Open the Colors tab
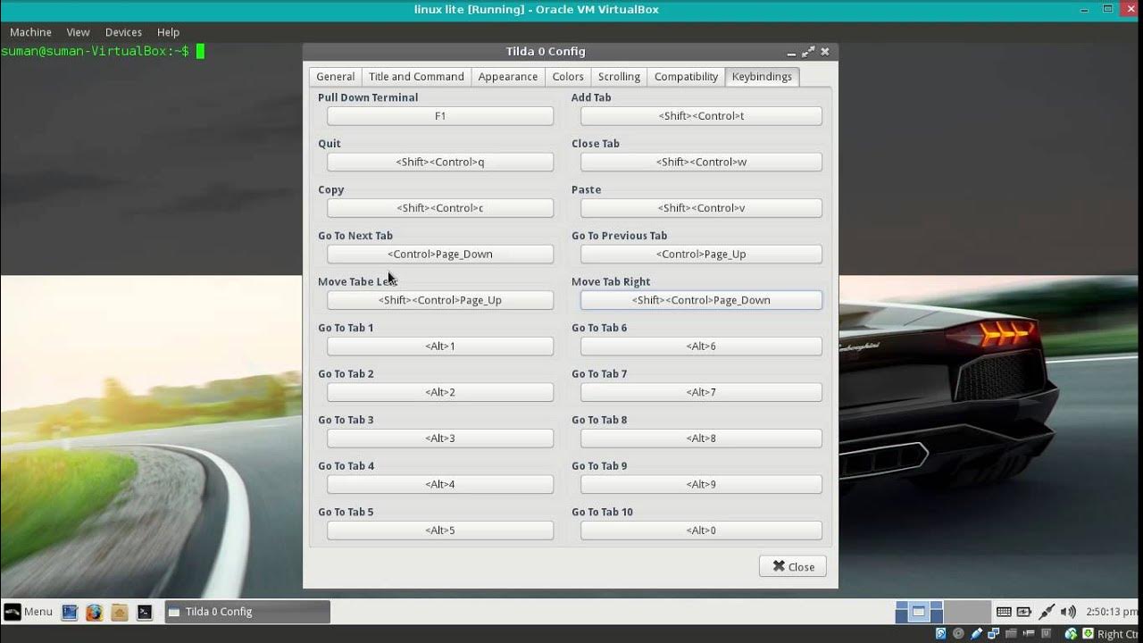Viewport: 1143px width, 643px height. pyautogui.click(x=568, y=77)
